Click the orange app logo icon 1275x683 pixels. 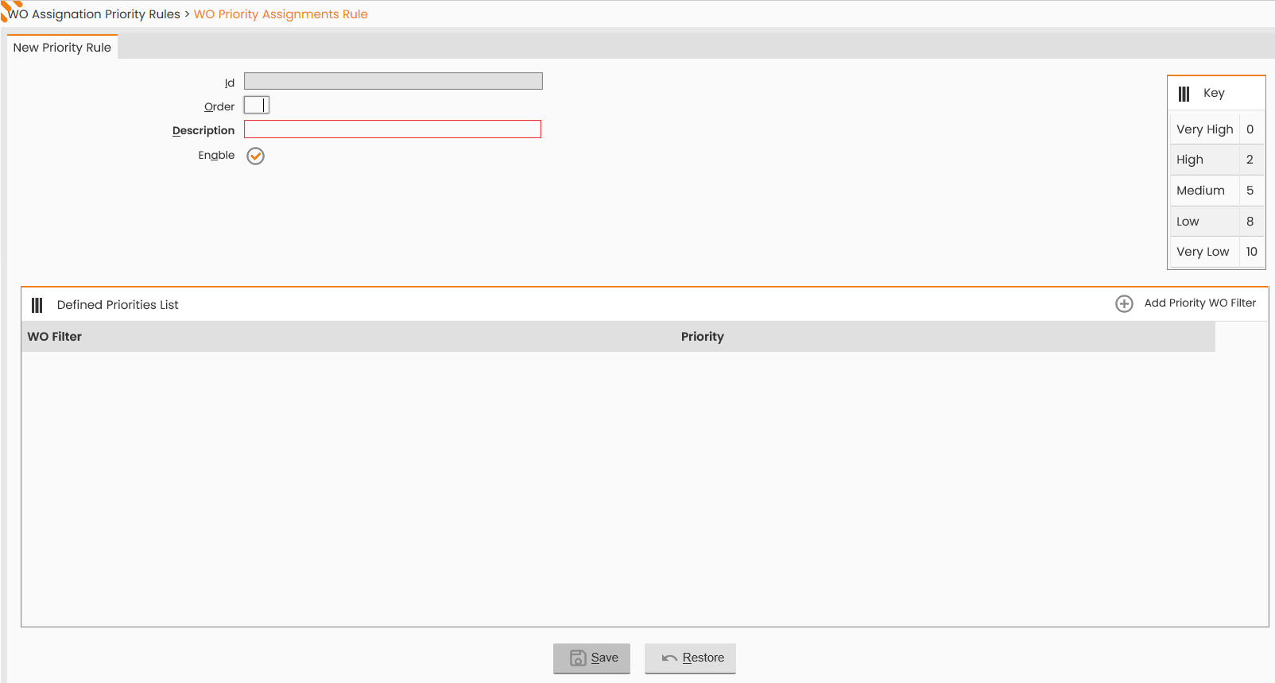tap(10, 10)
